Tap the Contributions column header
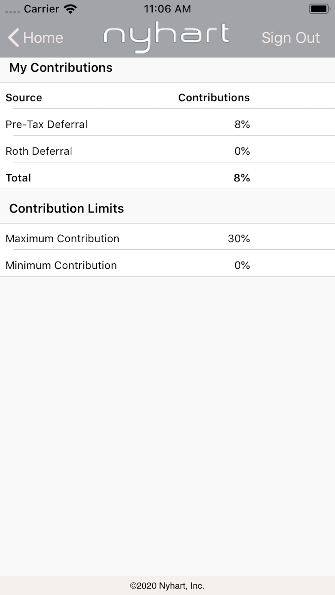The width and height of the screenshot is (335, 595). pyautogui.click(x=214, y=97)
